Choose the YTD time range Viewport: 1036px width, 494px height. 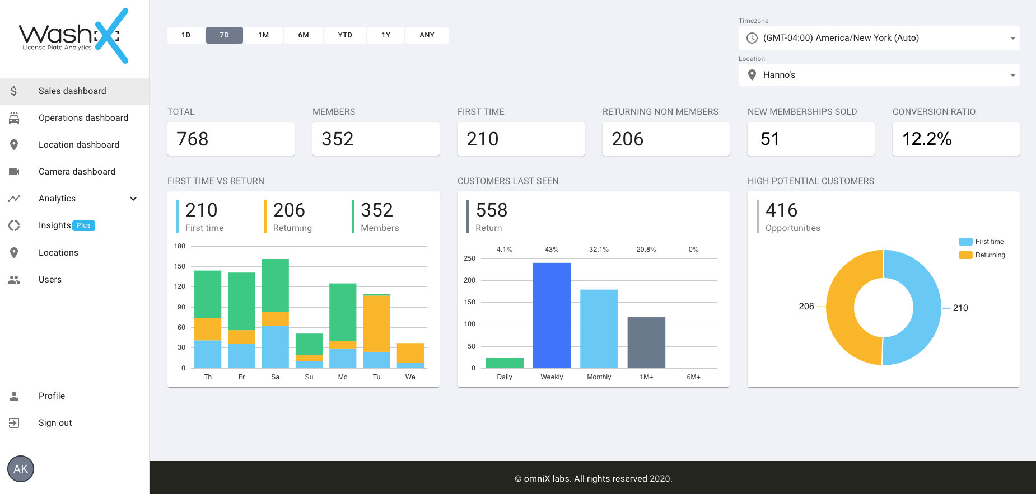point(345,35)
